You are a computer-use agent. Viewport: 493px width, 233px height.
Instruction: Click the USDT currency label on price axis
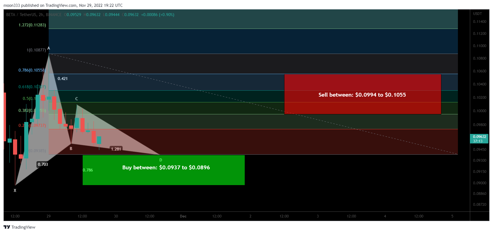(x=478, y=14)
